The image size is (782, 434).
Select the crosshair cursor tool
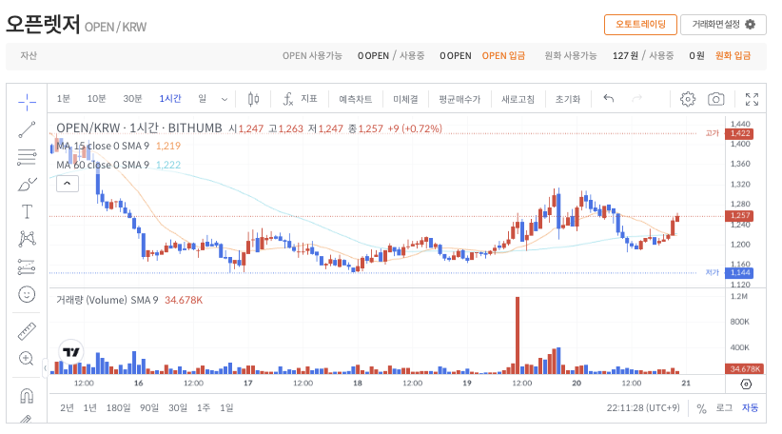click(x=27, y=100)
